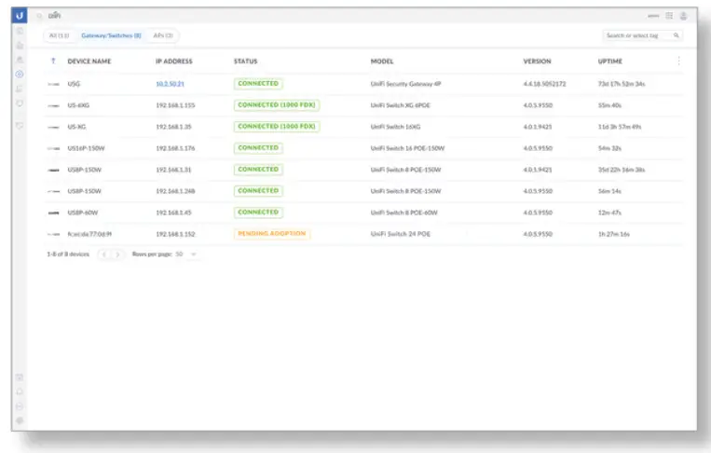Switch to the All devices tab

click(59, 35)
